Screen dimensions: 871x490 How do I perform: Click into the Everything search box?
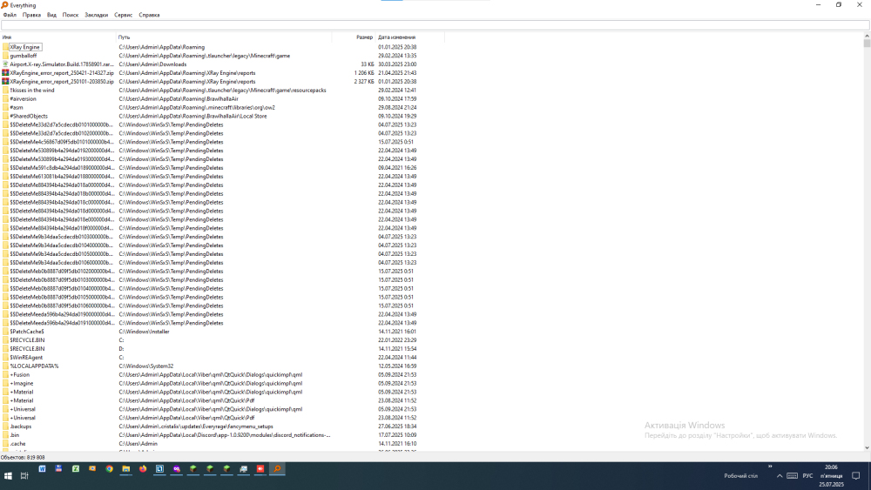[435, 25]
